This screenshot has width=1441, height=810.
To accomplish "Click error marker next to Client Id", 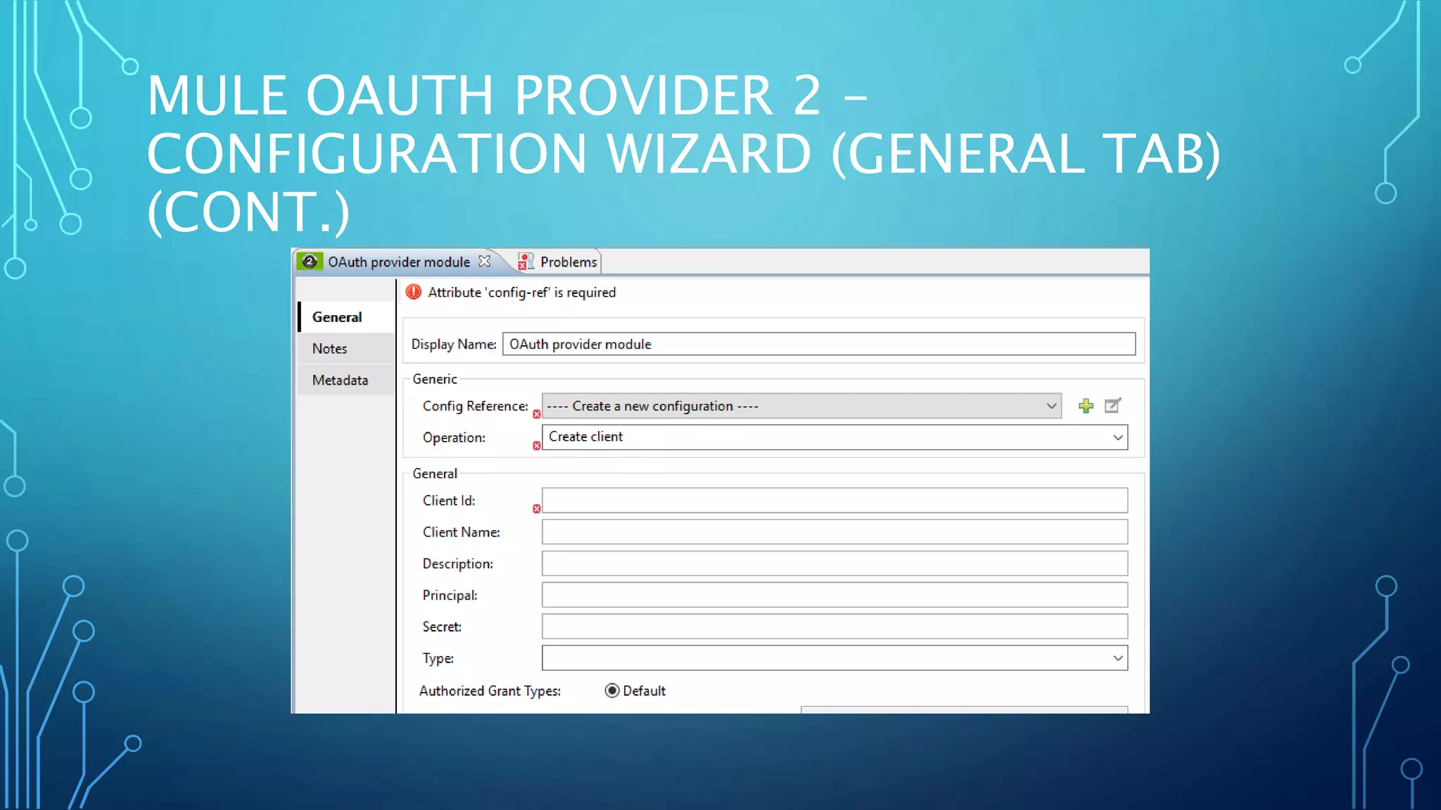I will pyautogui.click(x=537, y=508).
